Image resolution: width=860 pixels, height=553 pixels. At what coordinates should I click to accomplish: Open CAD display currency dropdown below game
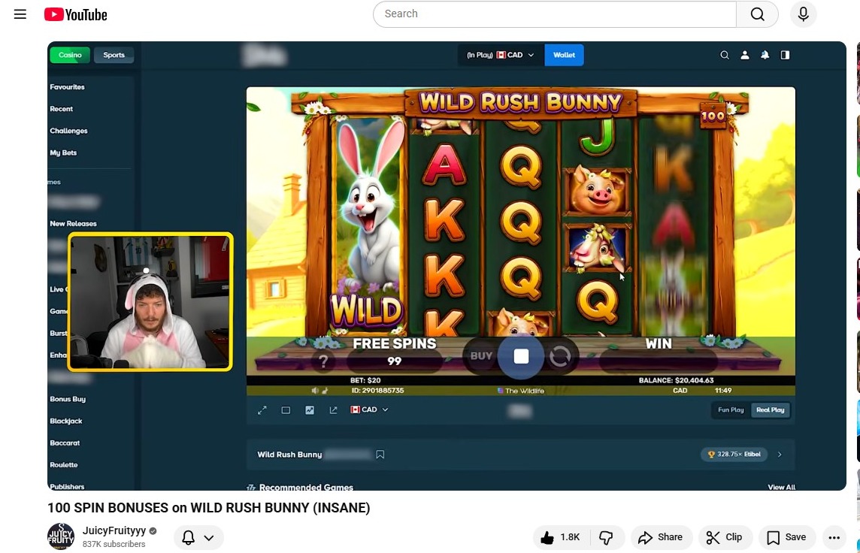(x=369, y=410)
